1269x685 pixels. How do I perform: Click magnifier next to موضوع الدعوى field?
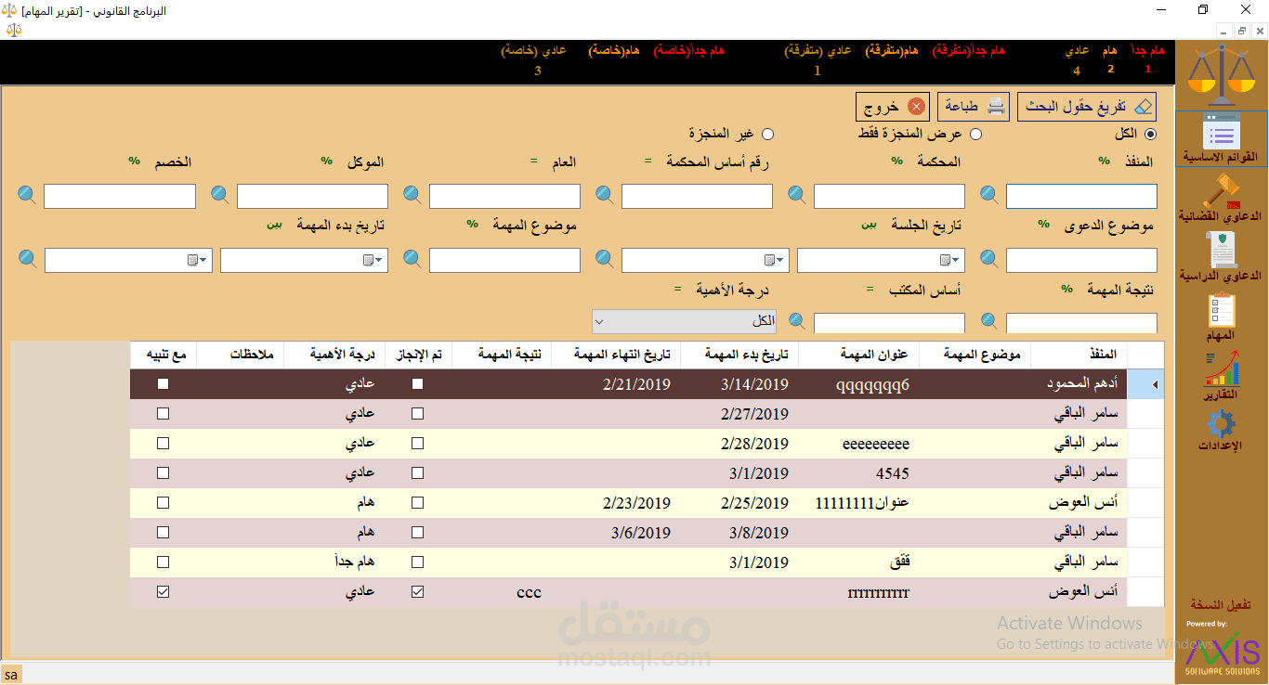[x=990, y=258]
